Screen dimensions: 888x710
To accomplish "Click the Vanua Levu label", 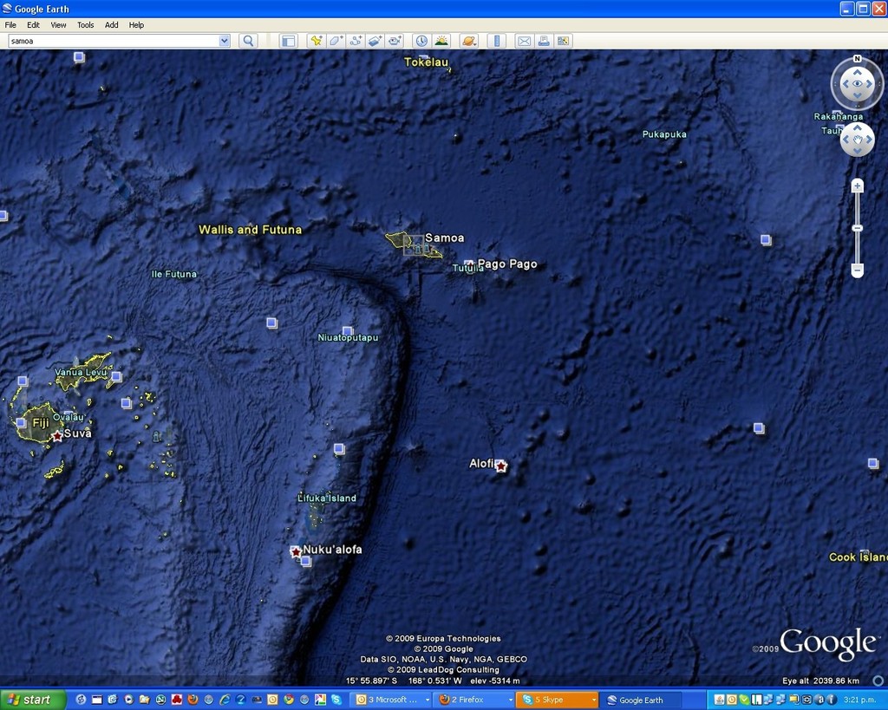I will (x=81, y=372).
